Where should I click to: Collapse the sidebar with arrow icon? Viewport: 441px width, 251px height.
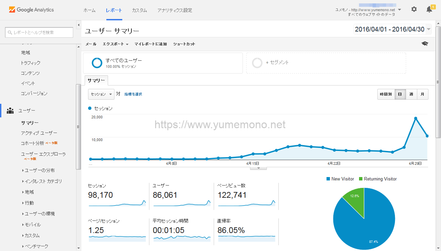[x=79, y=25]
